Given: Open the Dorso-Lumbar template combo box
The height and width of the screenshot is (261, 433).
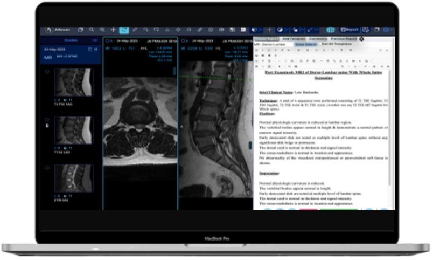Looking at the screenshot, I should 277,45.
